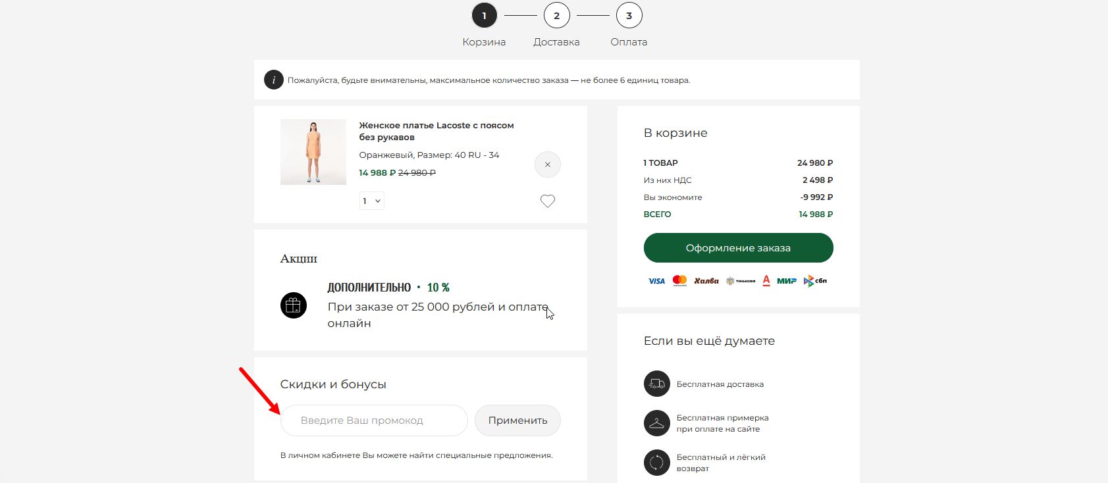Click the info 'i' icon in the notice
1108x483 pixels.
(274, 80)
